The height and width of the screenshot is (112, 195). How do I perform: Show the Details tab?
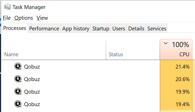coord(136,28)
